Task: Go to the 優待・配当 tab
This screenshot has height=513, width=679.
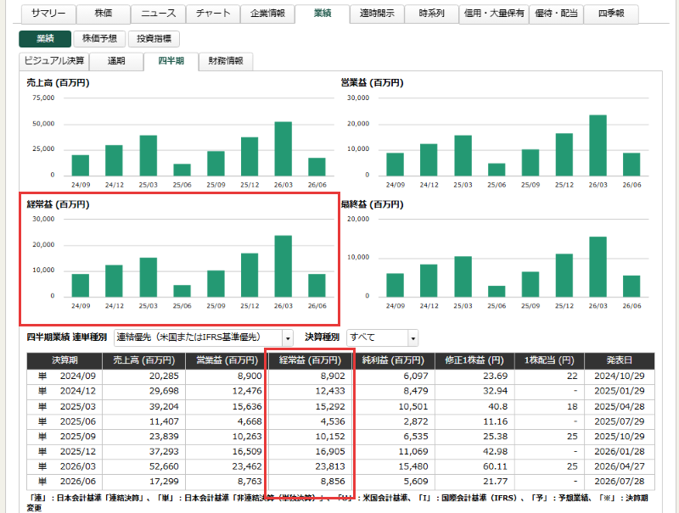Action: [557, 14]
